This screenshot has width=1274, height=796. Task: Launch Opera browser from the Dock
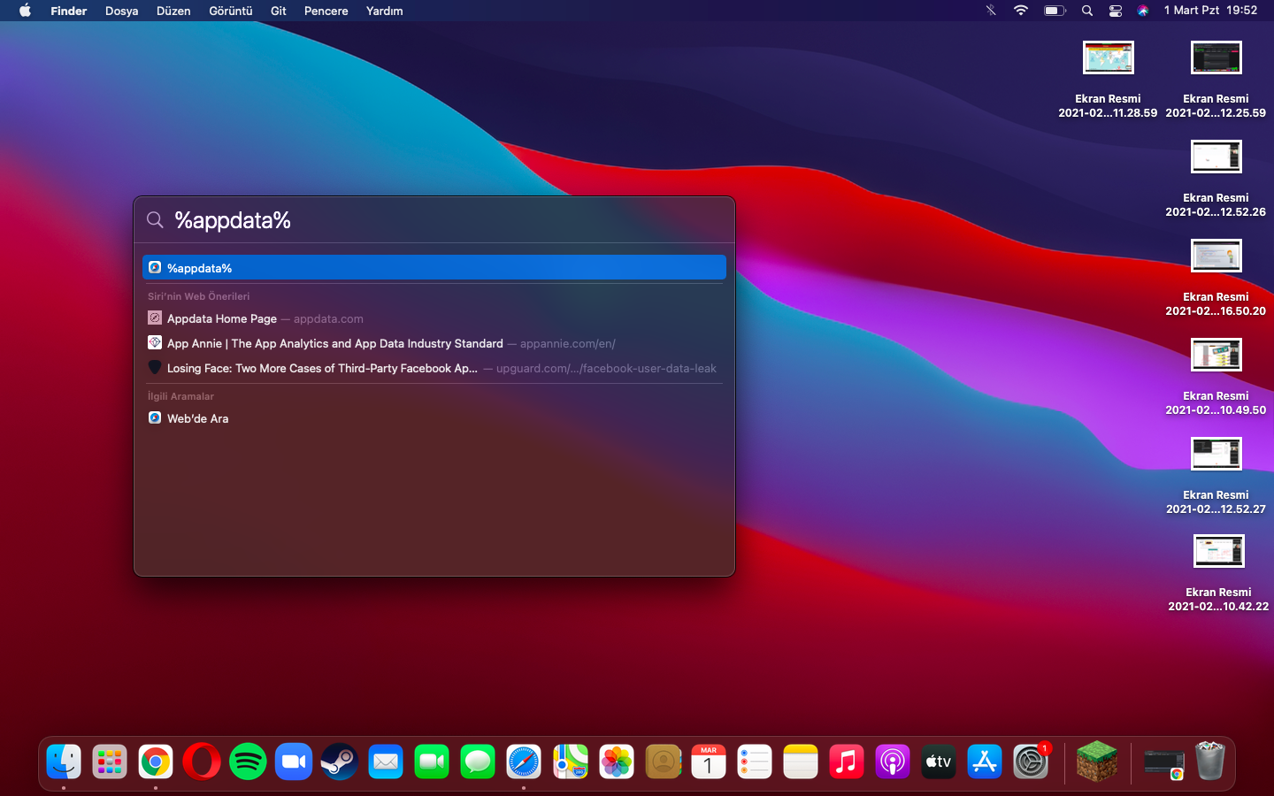pyautogui.click(x=202, y=762)
